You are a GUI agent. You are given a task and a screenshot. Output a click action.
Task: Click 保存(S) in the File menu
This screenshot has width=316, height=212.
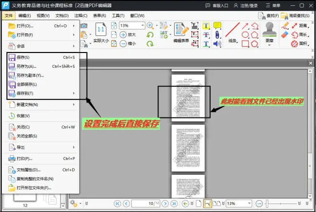tap(23, 57)
